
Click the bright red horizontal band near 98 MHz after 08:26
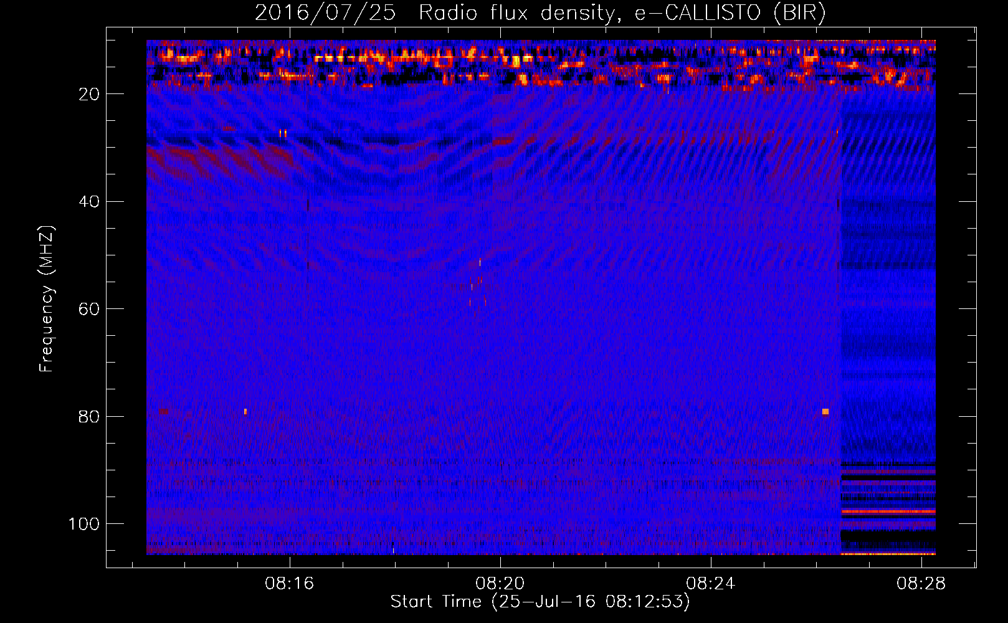click(x=888, y=511)
